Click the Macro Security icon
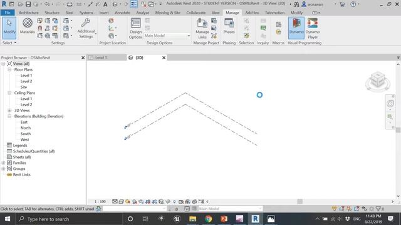The height and width of the screenshot is (225, 401). (x=278, y=32)
